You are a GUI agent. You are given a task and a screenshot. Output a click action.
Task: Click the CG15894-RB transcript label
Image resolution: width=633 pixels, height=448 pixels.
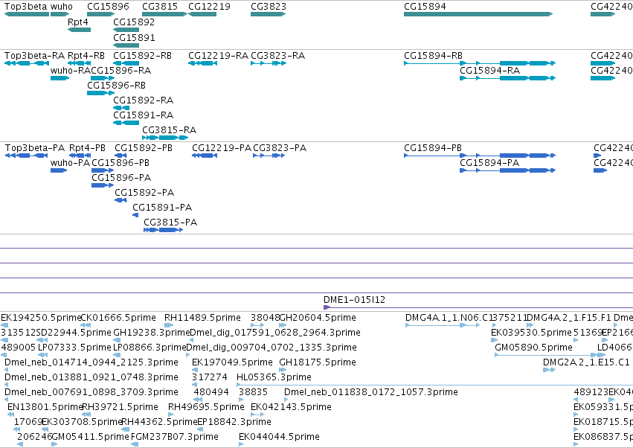(433, 55)
